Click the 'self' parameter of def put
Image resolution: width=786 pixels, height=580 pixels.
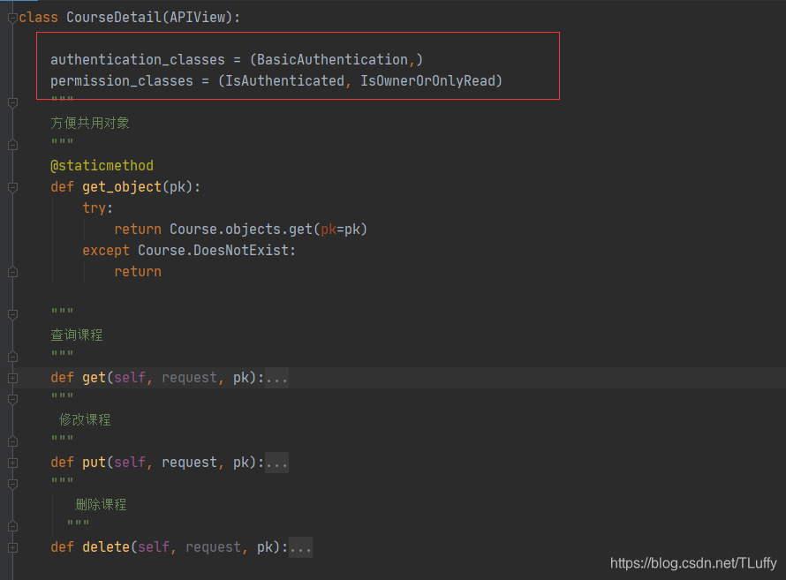130,463
